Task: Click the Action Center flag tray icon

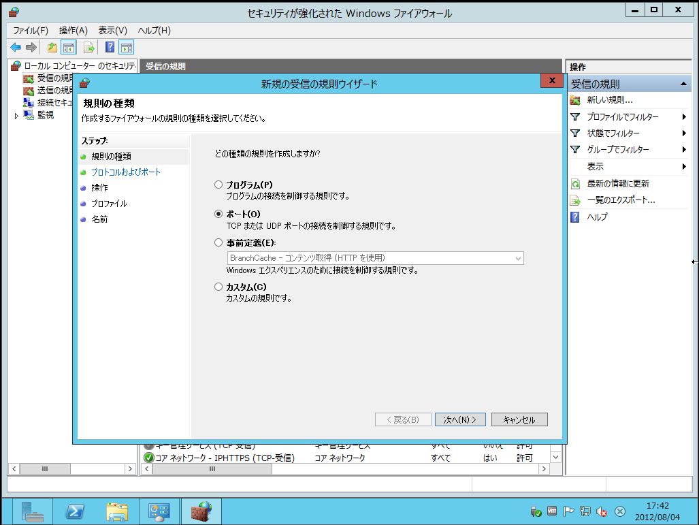Action: 568,511
